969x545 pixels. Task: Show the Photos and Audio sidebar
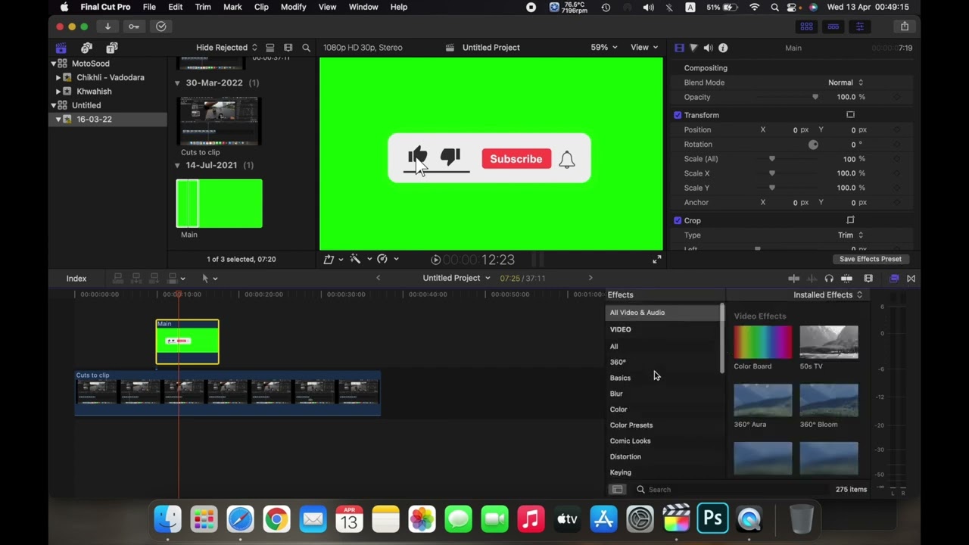click(x=86, y=48)
